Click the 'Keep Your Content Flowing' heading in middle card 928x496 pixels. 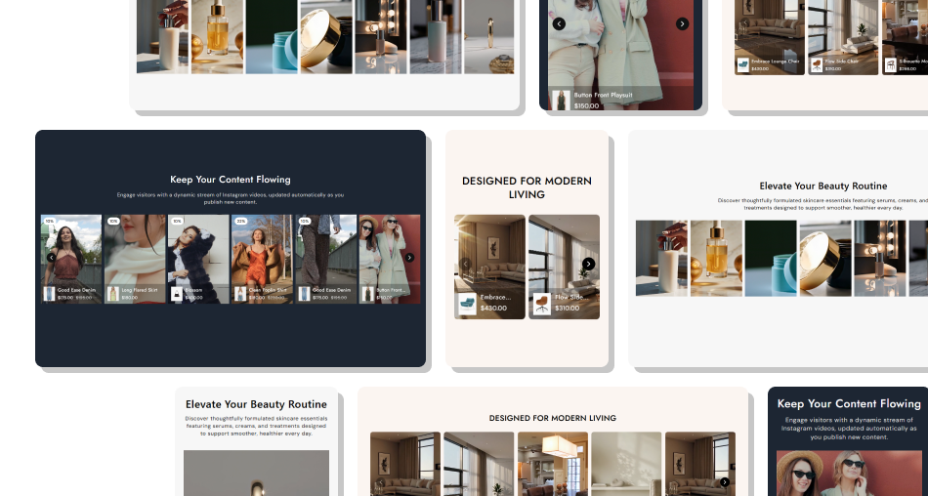(x=231, y=180)
